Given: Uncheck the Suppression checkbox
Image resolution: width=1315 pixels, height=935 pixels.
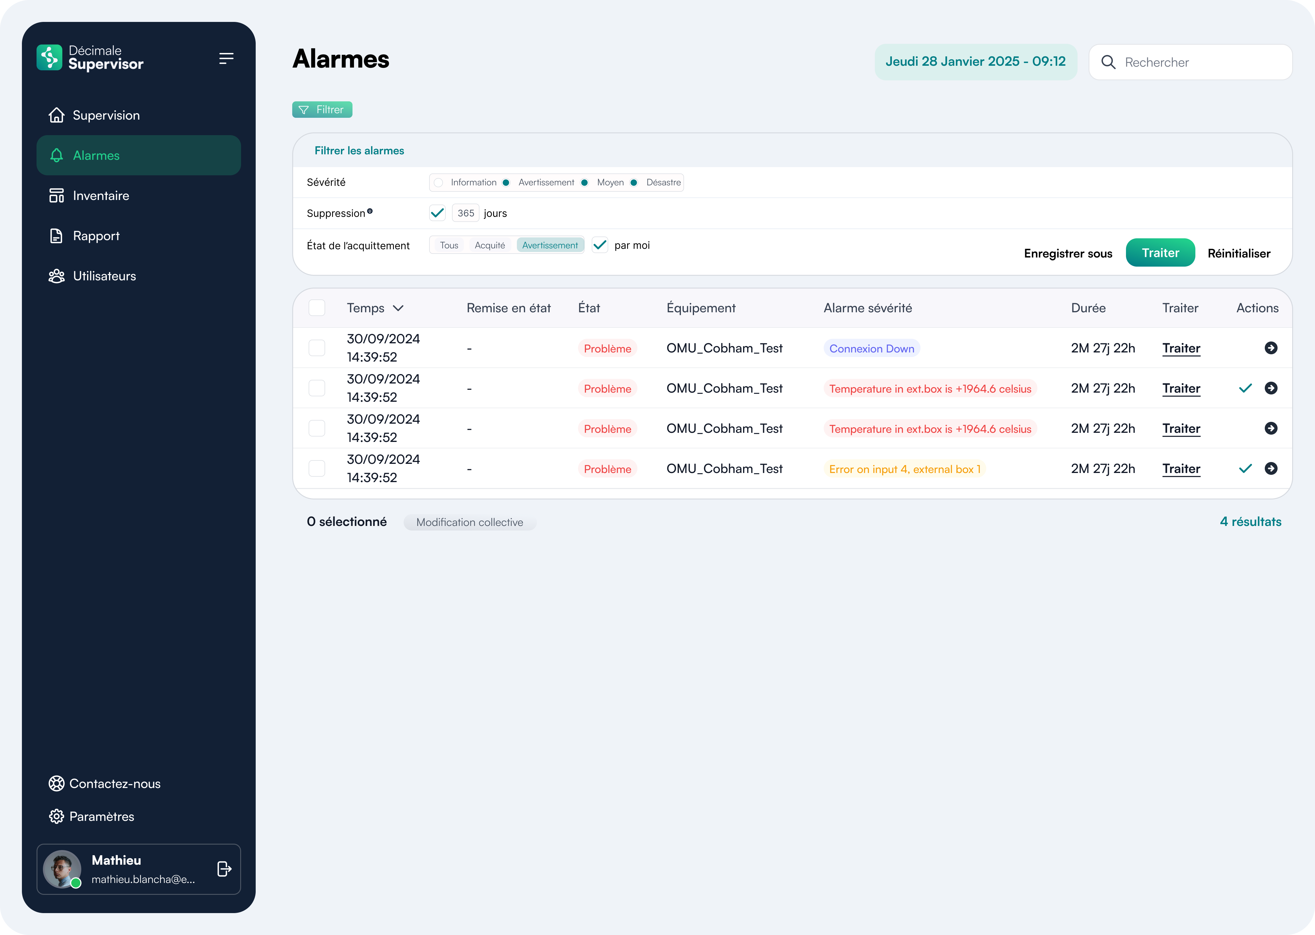Looking at the screenshot, I should [x=437, y=213].
